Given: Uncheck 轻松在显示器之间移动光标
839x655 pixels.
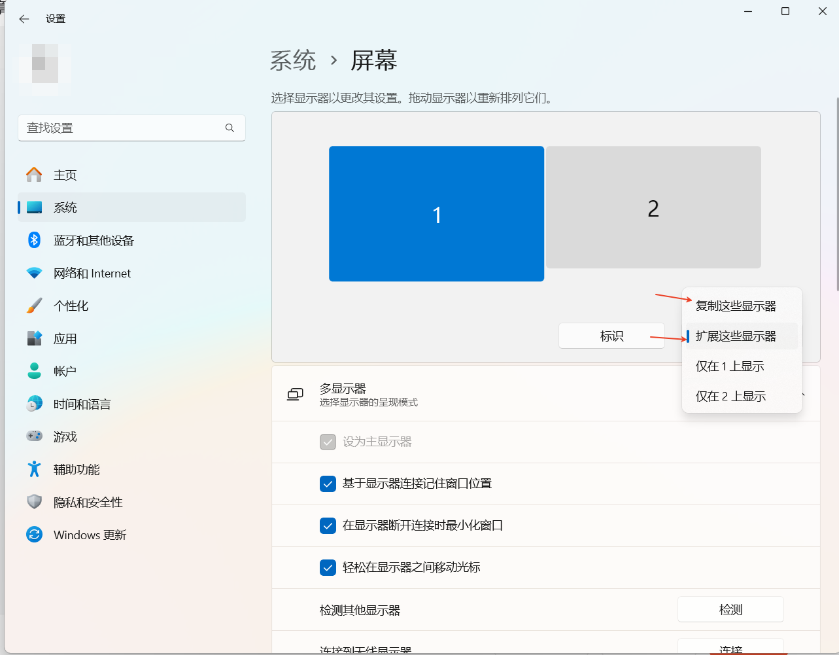Looking at the screenshot, I should 328,567.
